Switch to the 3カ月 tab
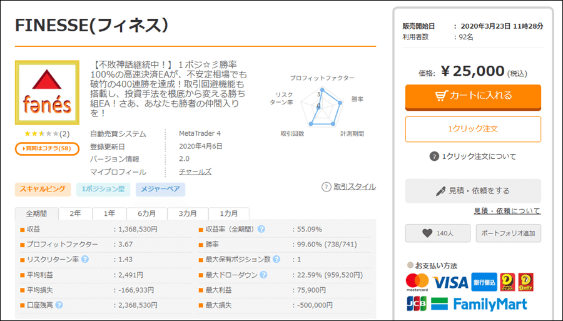Viewport: 563px width, 321px height. pyautogui.click(x=188, y=213)
